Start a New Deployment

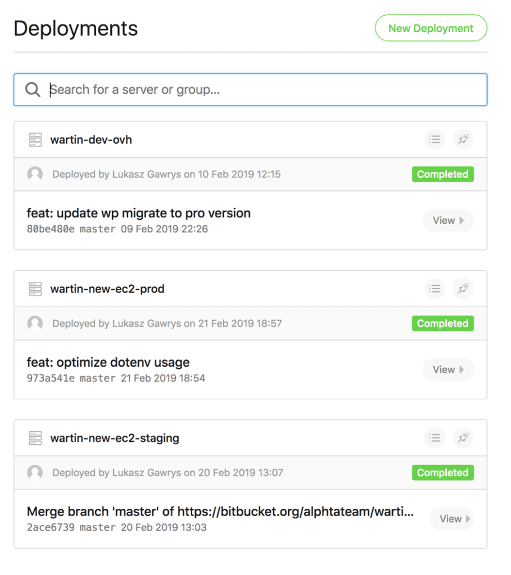(x=431, y=28)
